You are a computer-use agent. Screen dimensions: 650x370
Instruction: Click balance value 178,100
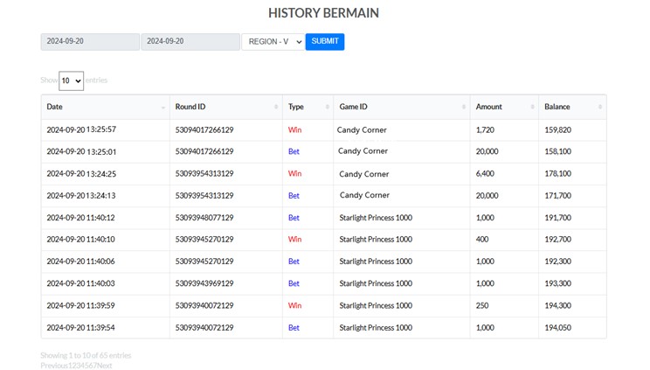pyautogui.click(x=558, y=173)
